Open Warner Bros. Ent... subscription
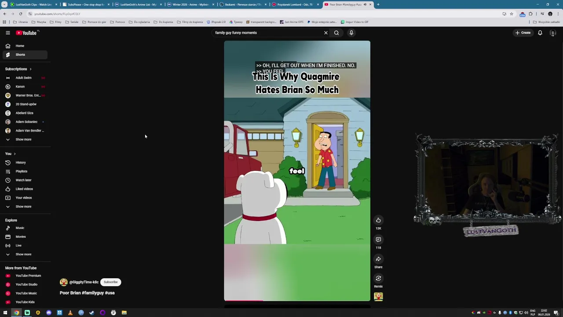This screenshot has height=317, width=563. point(24,96)
